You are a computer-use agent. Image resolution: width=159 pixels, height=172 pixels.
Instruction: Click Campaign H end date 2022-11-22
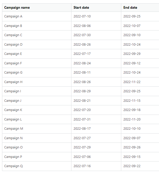[x=132, y=82]
